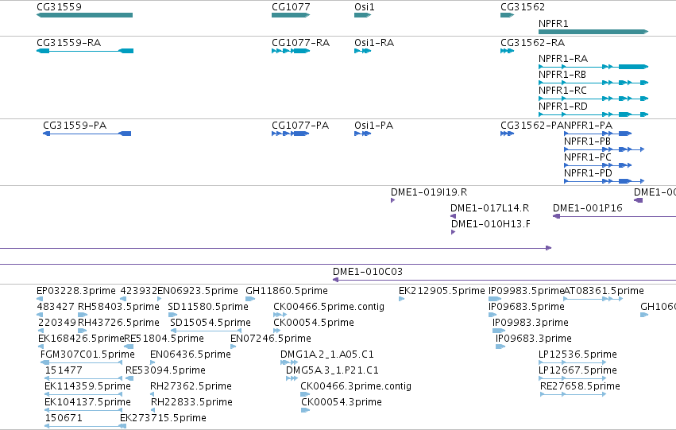
Task: Select the NPFR1-RA transcript
Action: click(593, 67)
